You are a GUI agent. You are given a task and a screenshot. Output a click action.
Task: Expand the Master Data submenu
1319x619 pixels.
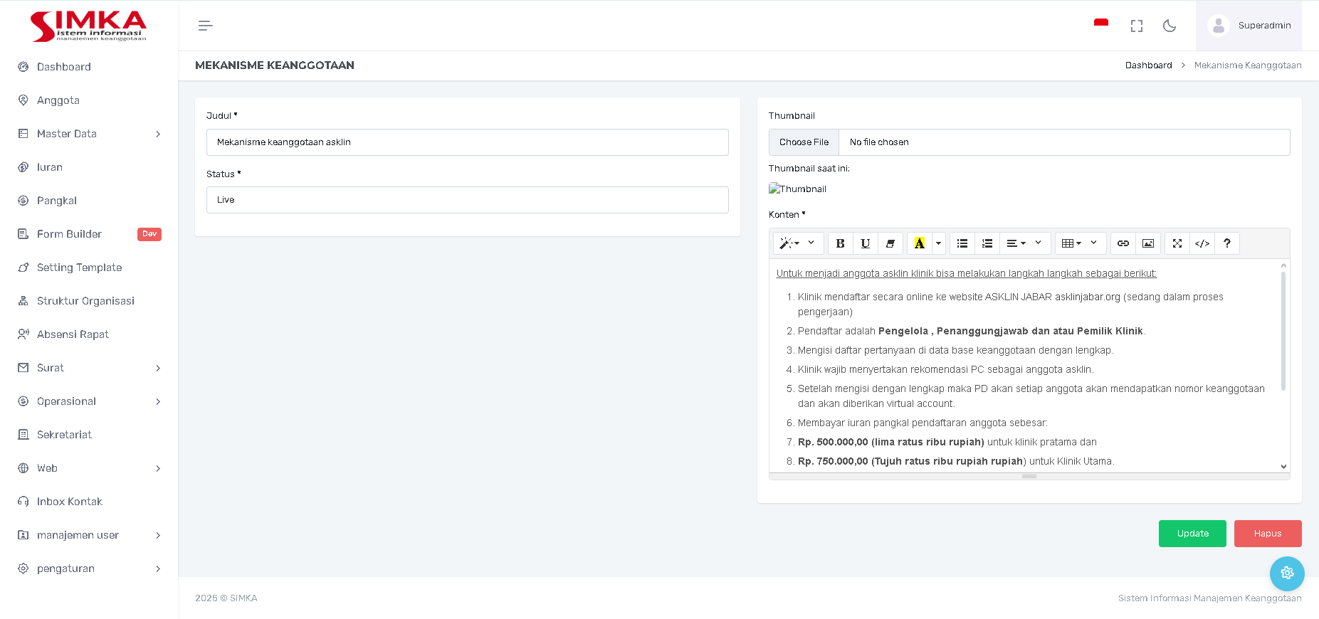coord(89,134)
